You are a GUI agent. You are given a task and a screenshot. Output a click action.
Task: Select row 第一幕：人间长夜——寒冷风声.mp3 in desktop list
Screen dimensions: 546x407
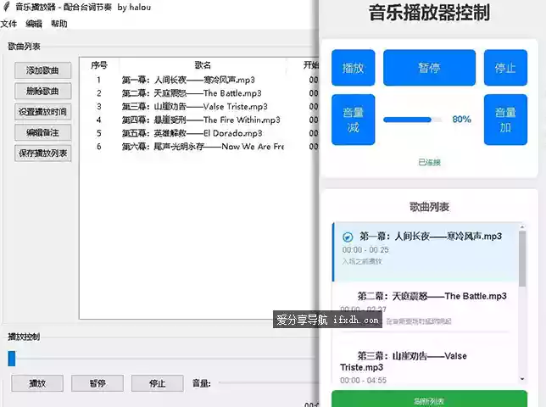198,80
